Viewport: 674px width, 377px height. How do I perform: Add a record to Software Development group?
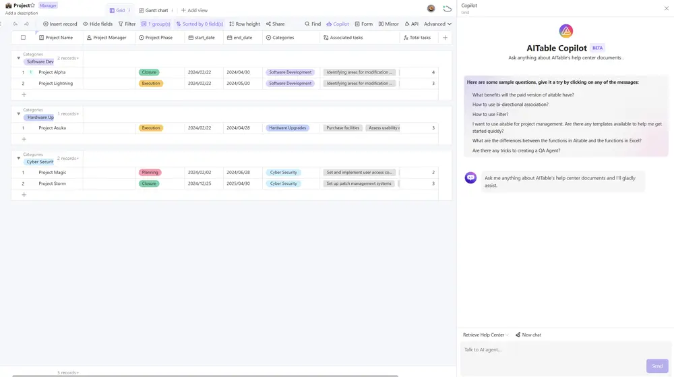(x=24, y=94)
